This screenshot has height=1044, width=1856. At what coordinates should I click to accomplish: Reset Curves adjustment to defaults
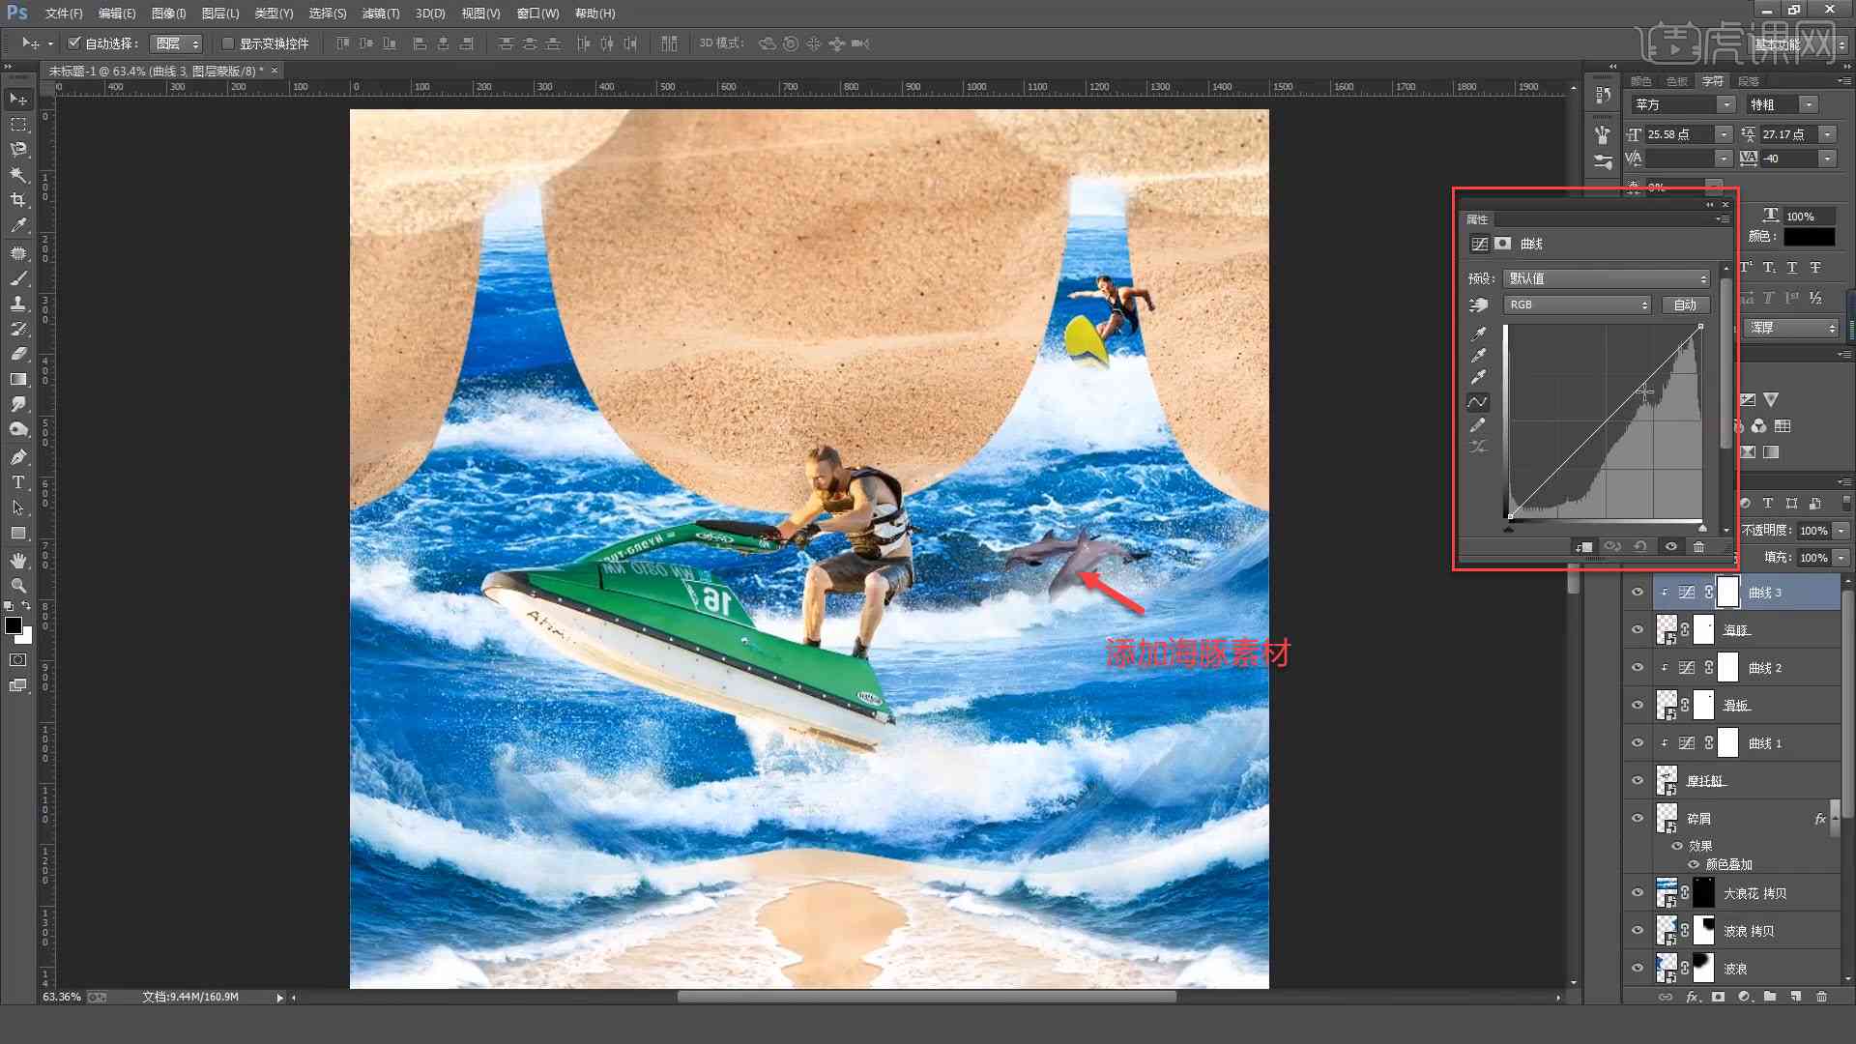(x=1640, y=547)
